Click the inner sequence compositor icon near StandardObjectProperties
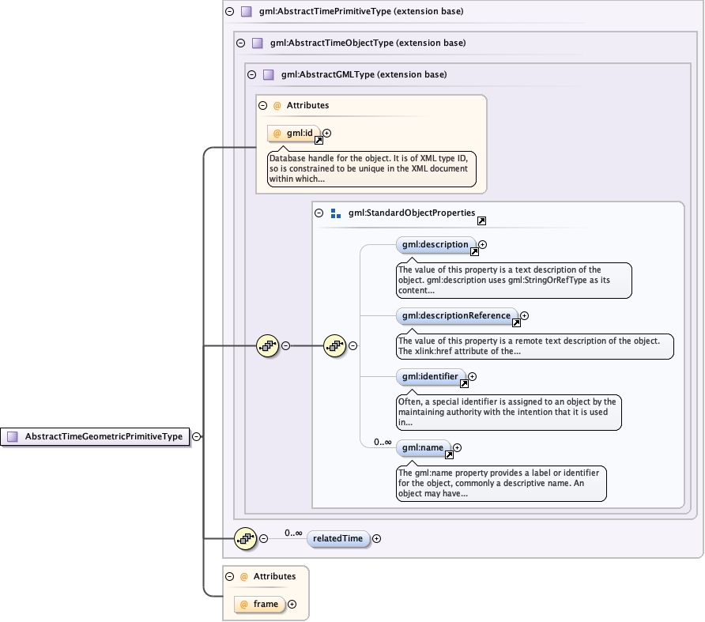 pyautogui.click(x=335, y=346)
